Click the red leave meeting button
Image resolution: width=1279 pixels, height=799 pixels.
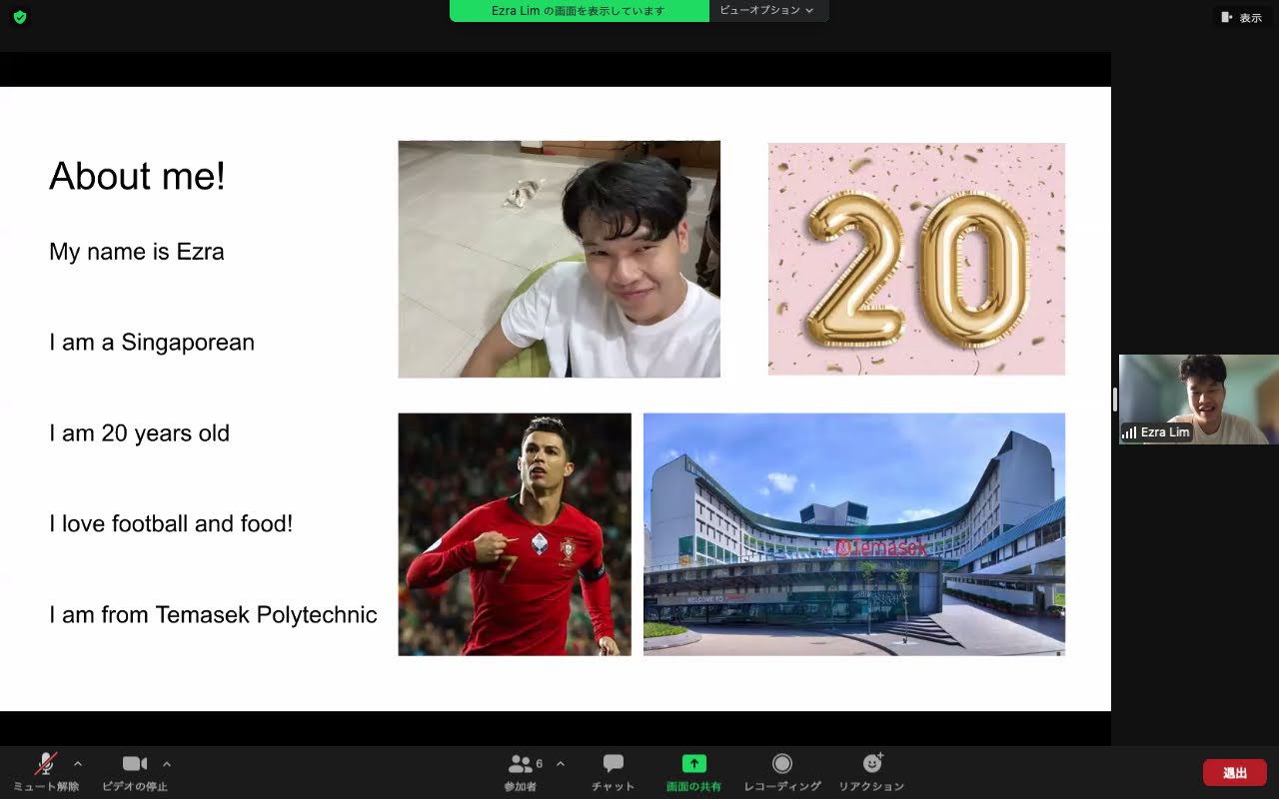tap(1234, 772)
